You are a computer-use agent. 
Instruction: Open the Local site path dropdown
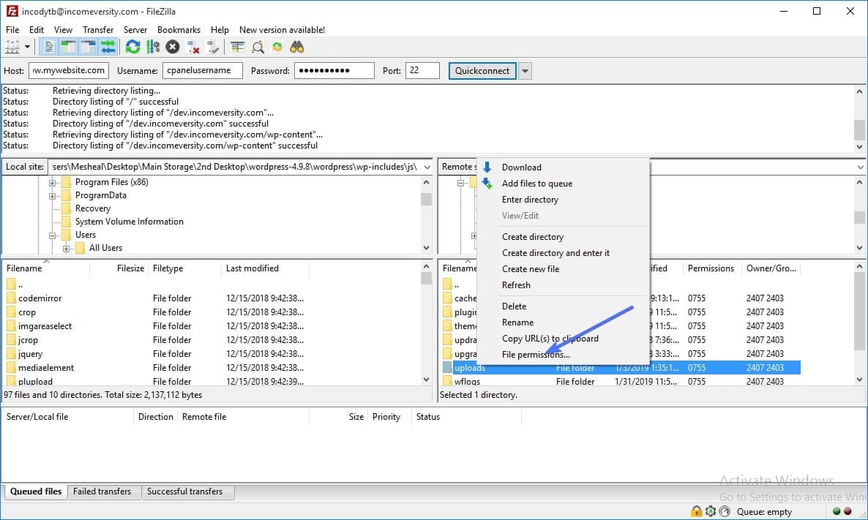427,167
